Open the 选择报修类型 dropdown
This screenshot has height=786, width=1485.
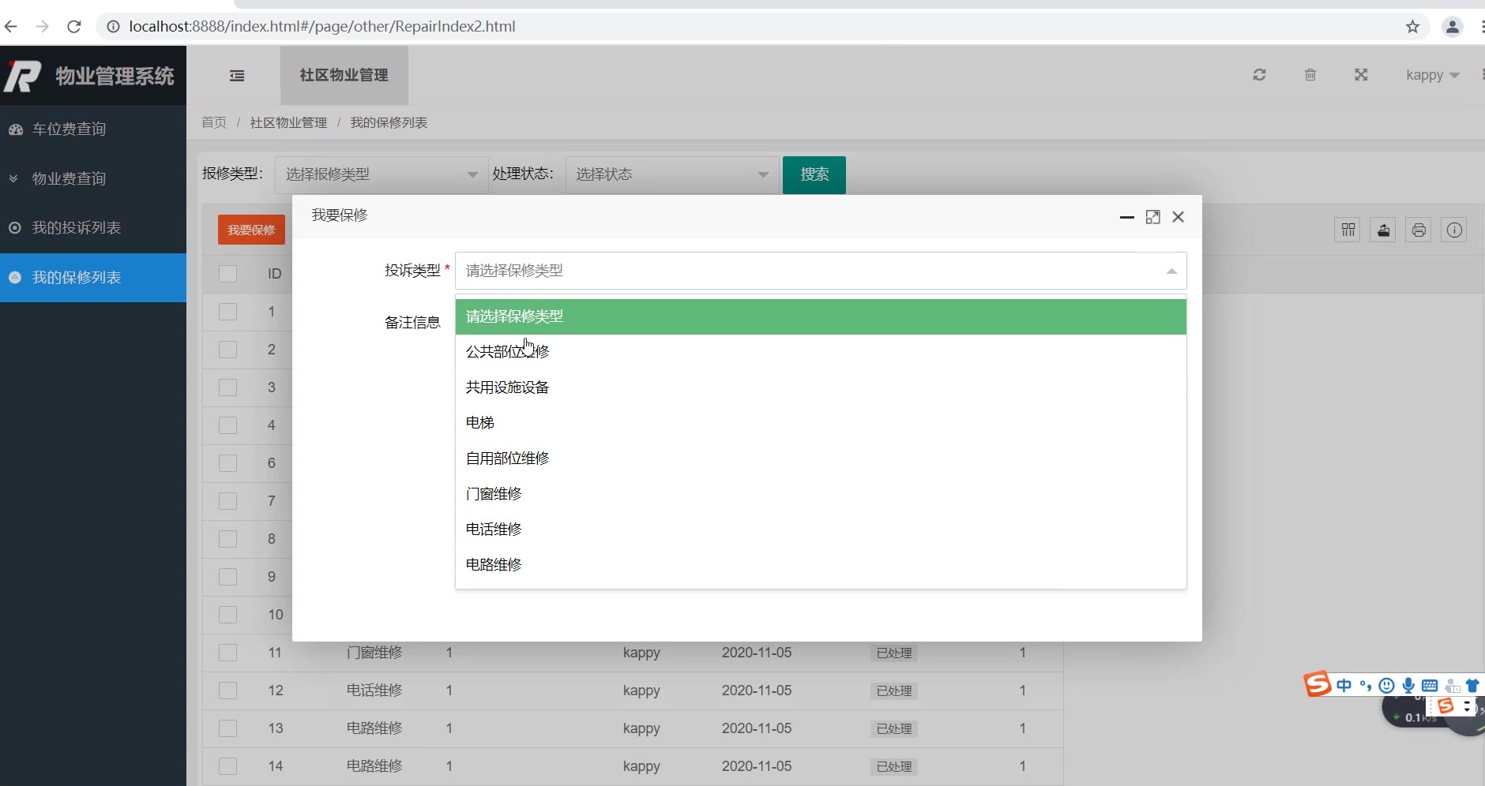pos(382,174)
